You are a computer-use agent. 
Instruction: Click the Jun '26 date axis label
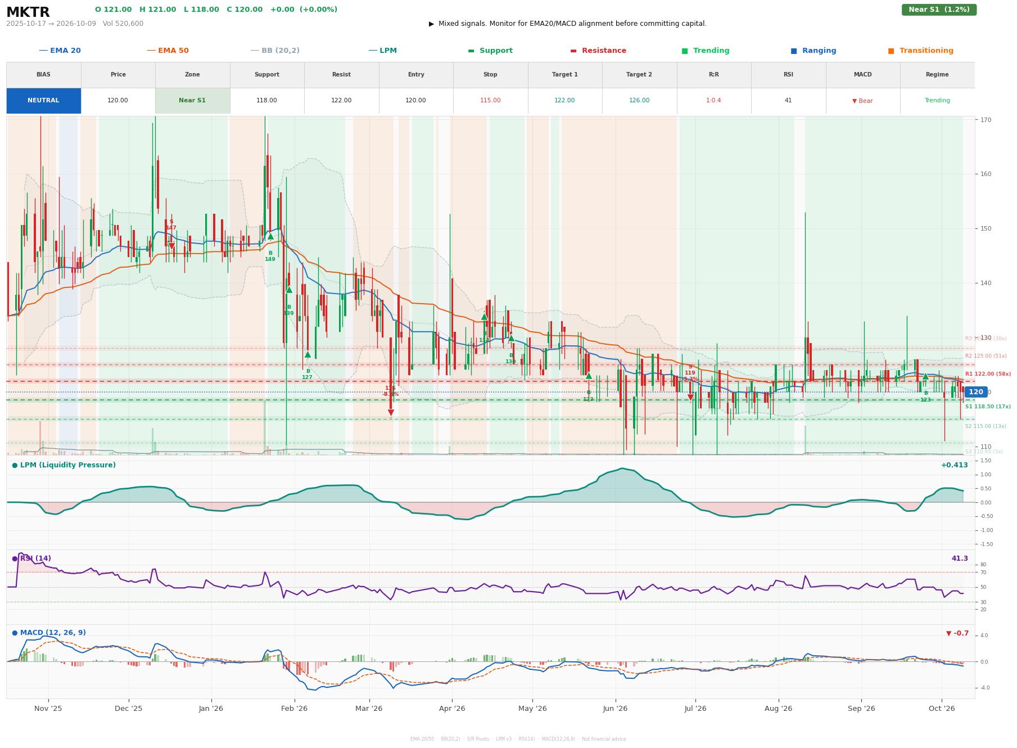pos(615,709)
